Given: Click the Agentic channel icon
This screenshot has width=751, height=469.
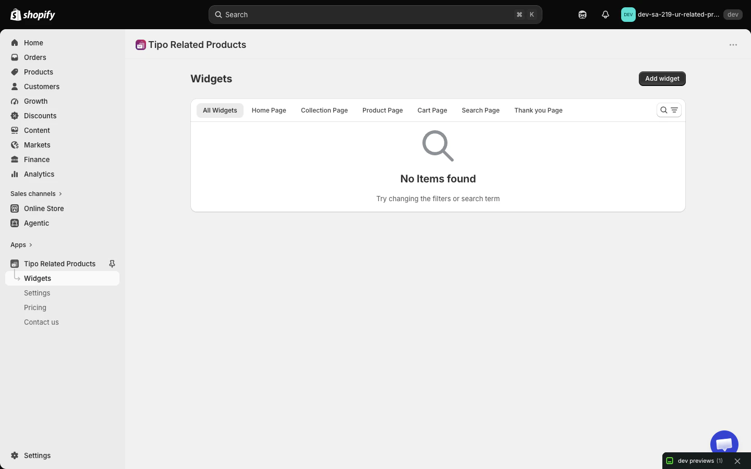Looking at the screenshot, I should pos(15,223).
